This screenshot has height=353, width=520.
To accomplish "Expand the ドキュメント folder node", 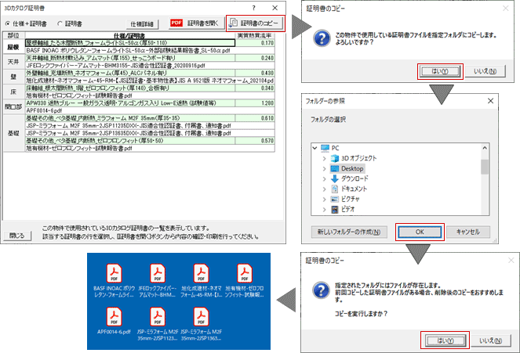I will (x=325, y=189).
